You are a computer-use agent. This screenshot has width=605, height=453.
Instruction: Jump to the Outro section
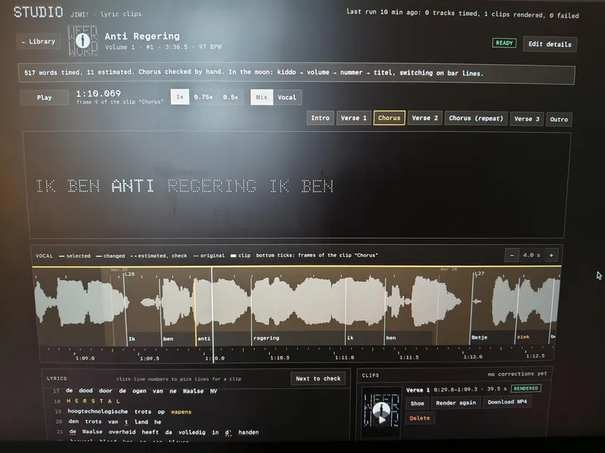click(559, 119)
